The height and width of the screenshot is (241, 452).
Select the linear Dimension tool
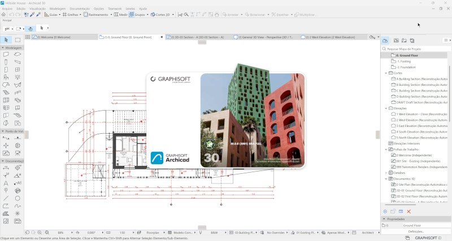point(6,168)
